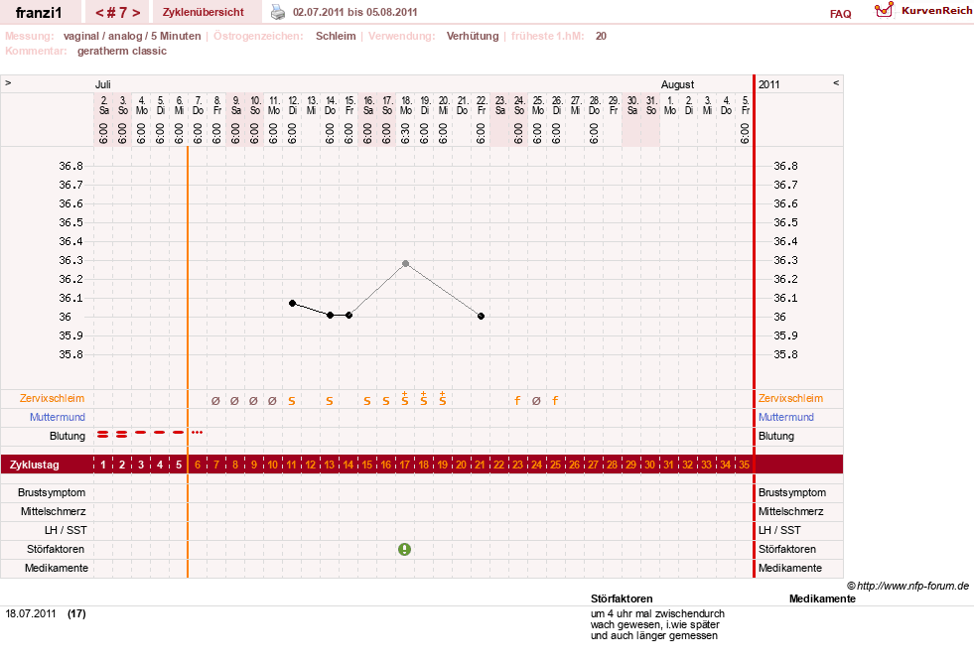The width and height of the screenshot is (974, 665).
Task: Click the Blutung row label on left
Action: pyautogui.click(x=68, y=436)
